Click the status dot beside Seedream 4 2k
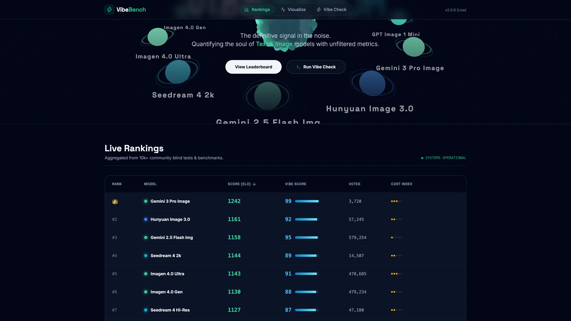This screenshot has height=321, width=571. click(x=146, y=256)
